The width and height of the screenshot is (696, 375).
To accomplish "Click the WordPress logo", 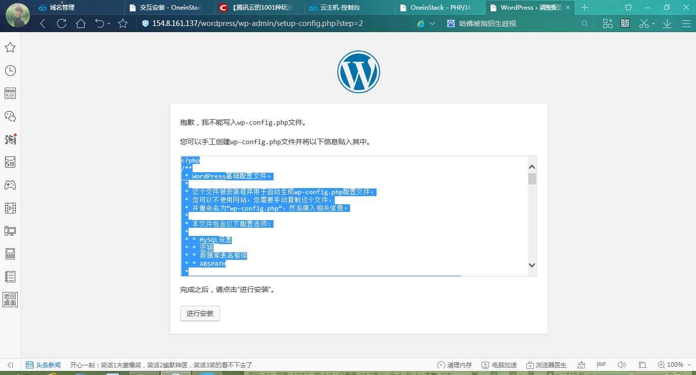I will point(359,72).
